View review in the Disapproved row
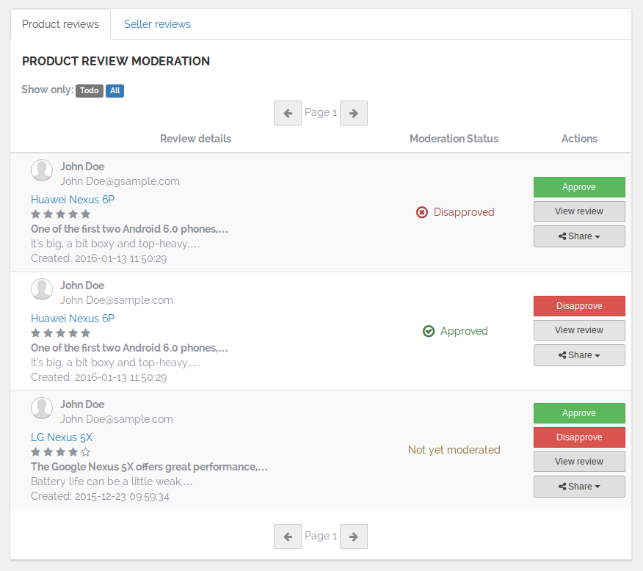 [579, 211]
